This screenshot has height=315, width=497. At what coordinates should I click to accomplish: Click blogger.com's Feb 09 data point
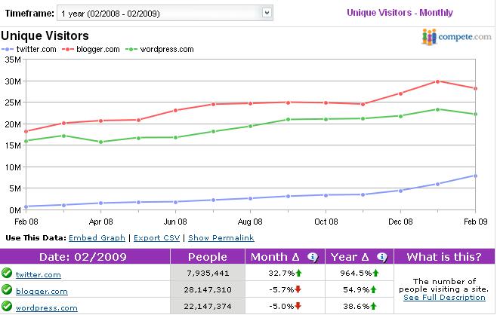(x=475, y=89)
